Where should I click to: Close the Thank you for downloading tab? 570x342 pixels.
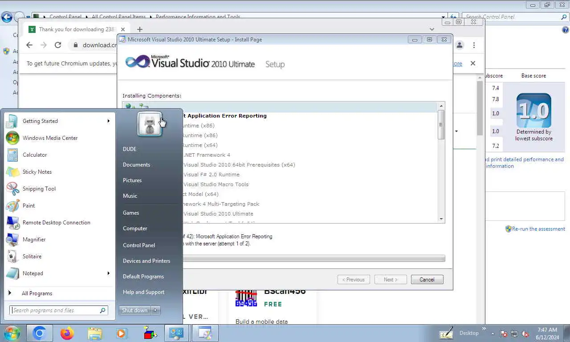point(123,29)
